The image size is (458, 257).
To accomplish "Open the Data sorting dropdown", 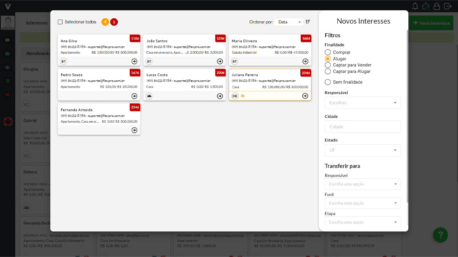I will pyautogui.click(x=289, y=22).
